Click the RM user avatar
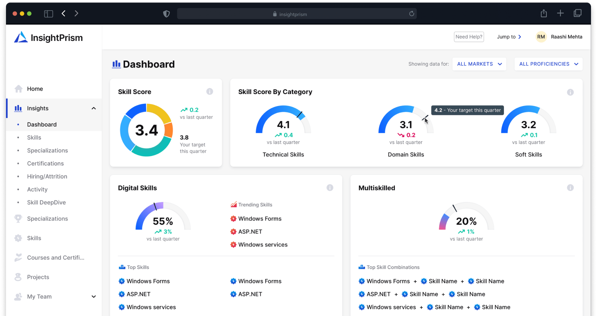 541,37
